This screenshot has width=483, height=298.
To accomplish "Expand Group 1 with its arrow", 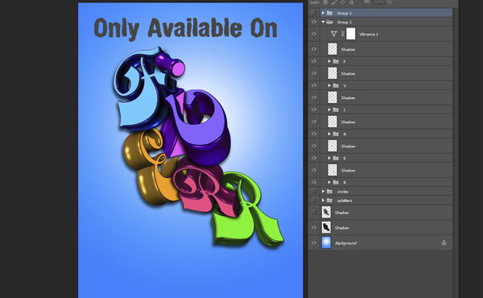I will coord(323,13).
